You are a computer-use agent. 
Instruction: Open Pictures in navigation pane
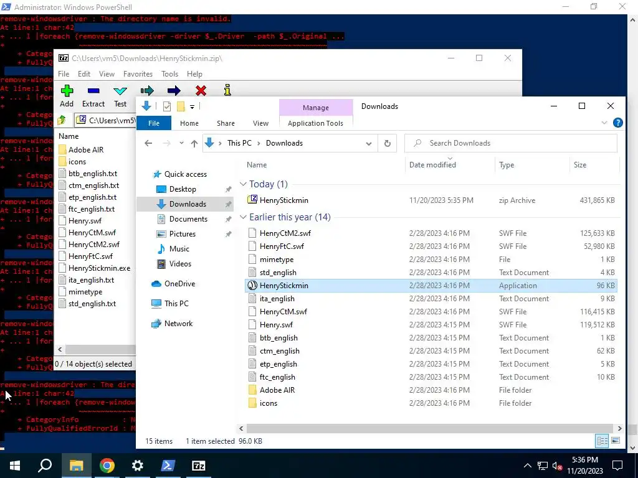click(183, 234)
